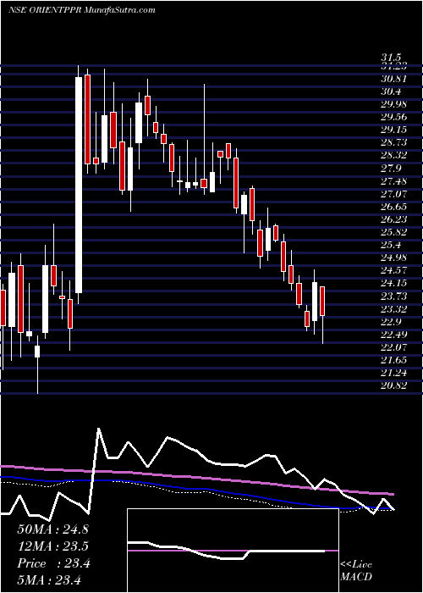Click the 26.23 price axis label
The height and width of the screenshot is (593, 423).
pos(393,219)
